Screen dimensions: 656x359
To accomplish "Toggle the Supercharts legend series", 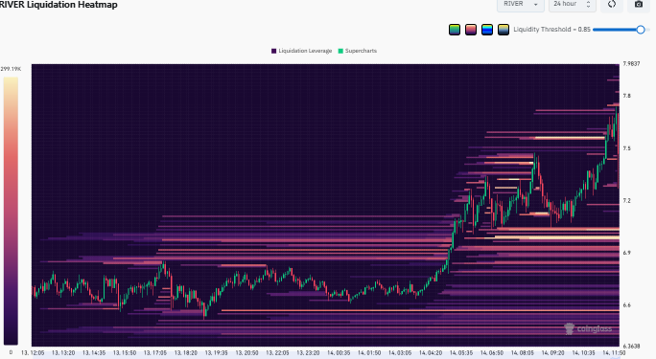I will (358, 51).
